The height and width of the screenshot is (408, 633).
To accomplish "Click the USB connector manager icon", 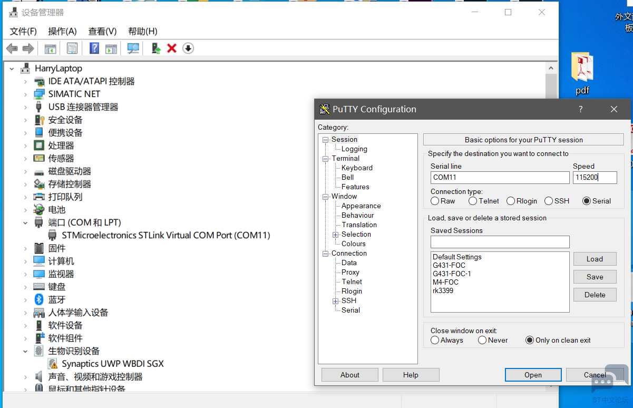I will 39,107.
